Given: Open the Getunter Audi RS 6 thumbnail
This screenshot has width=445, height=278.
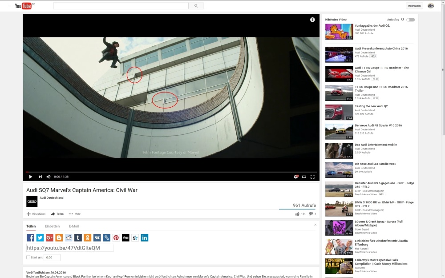Looking at the screenshot, I should (x=339, y=189).
